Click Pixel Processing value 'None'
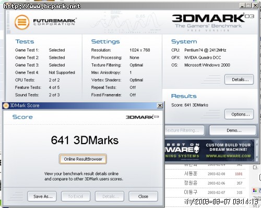Viewport: 261px width, 208px height. 134,58
